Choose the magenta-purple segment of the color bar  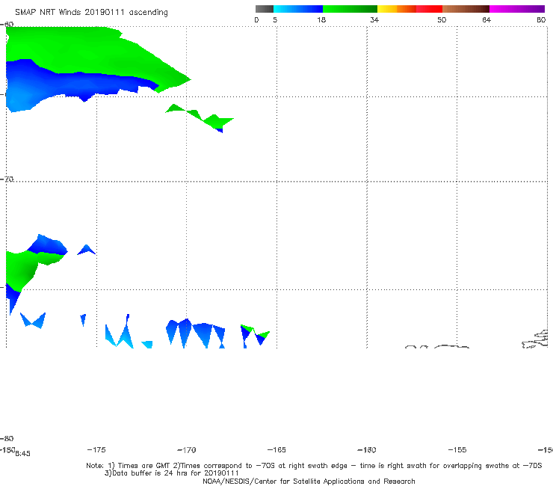pos(517,9)
